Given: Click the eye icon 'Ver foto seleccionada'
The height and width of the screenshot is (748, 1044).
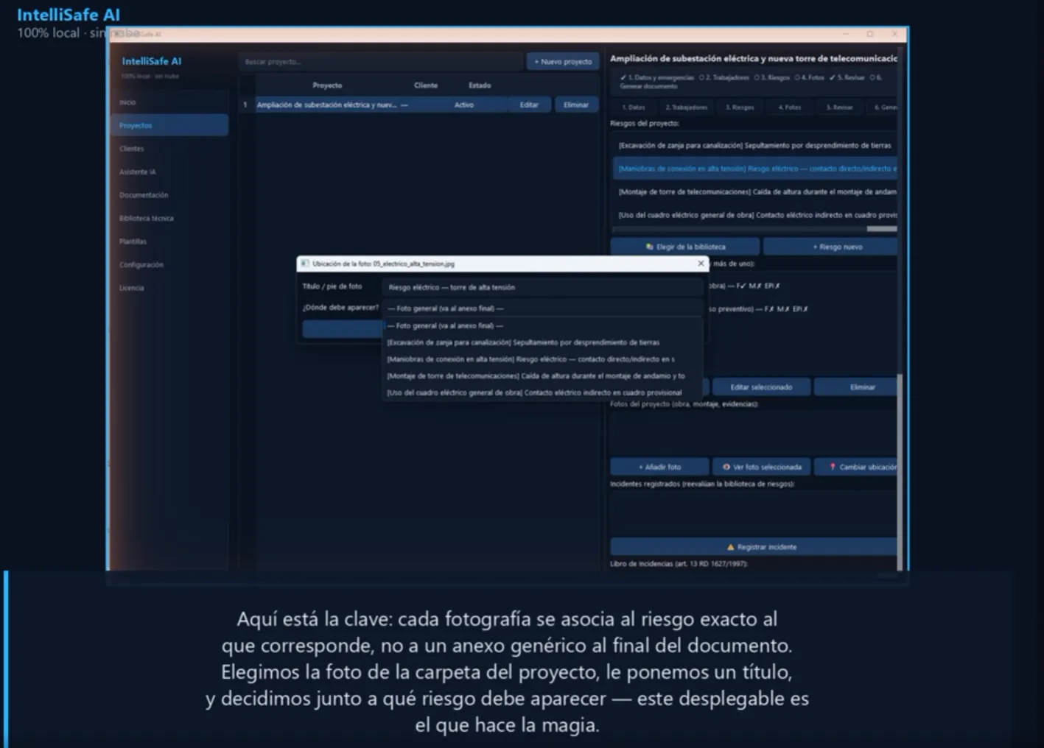Looking at the screenshot, I should (762, 467).
